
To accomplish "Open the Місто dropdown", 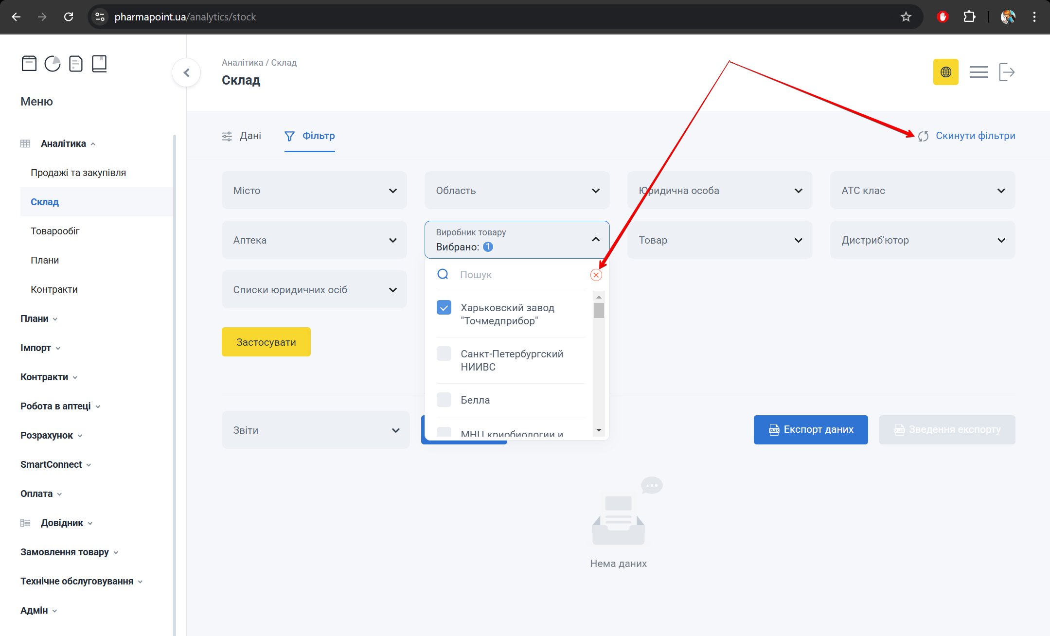I will pyautogui.click(x=314, y=191).
